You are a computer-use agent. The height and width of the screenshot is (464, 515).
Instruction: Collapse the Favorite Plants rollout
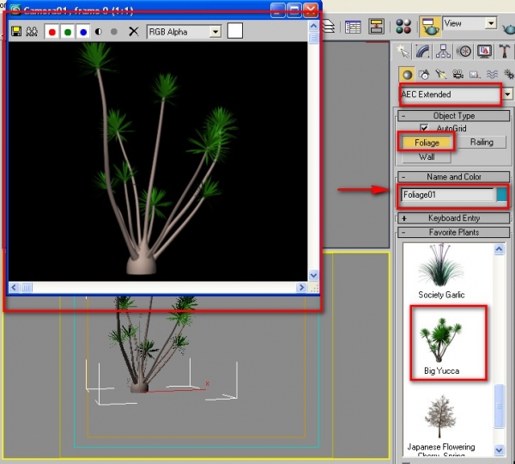click(x=453, y=232)
